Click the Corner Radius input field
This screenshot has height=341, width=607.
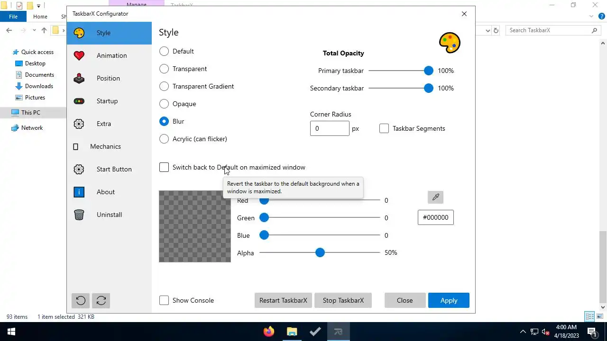[x=330, y=128]
